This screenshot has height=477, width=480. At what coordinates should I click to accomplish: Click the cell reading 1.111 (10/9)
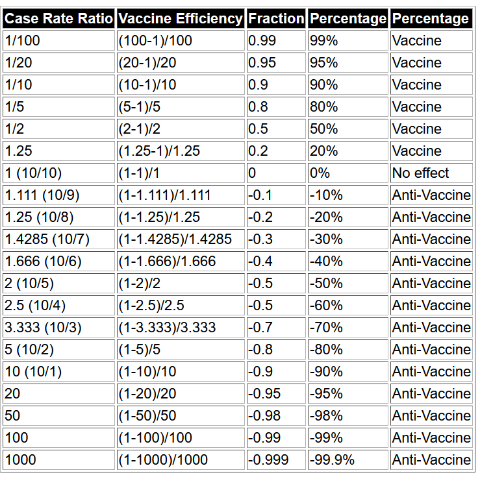pyautogui.click(x=58, y=195)
